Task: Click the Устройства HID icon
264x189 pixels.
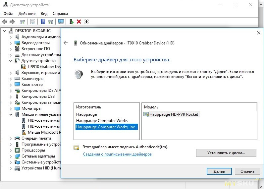Action: tap(17, 168)
